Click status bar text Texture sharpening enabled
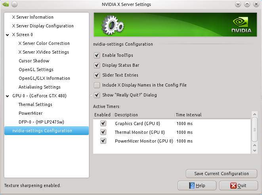Image resolution: width=262 pixels, height=195 pixels. pyautogui.click(x=33, y=185)
